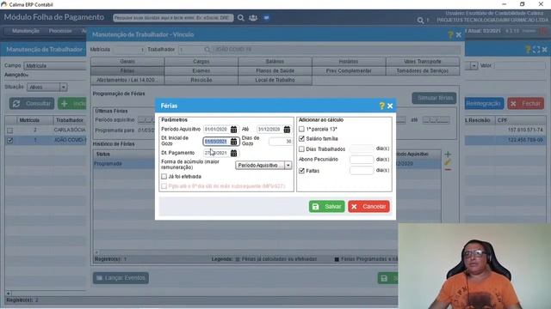Switch to the Local de Trabalho tab
This screenshot has width=551, height=309.
pyautogui.click(x=275, y=80)
